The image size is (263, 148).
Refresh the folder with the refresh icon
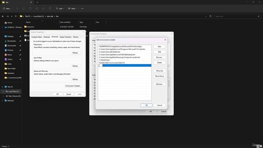[210, 16]
